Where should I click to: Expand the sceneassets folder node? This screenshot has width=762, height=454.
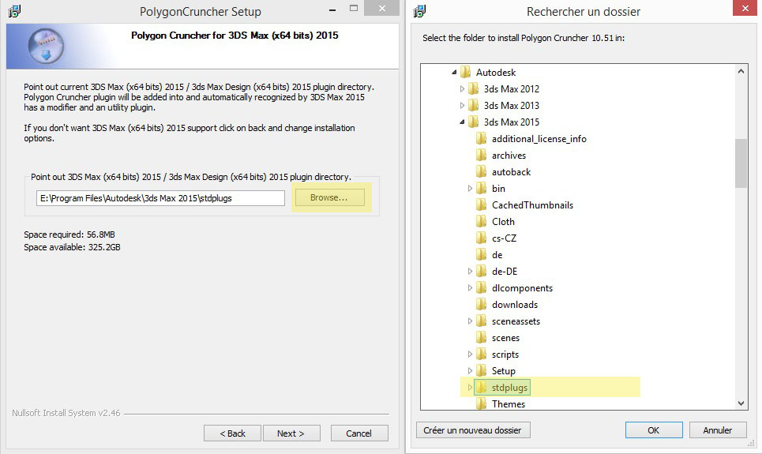pyautogui.click(x=470, y=321)
